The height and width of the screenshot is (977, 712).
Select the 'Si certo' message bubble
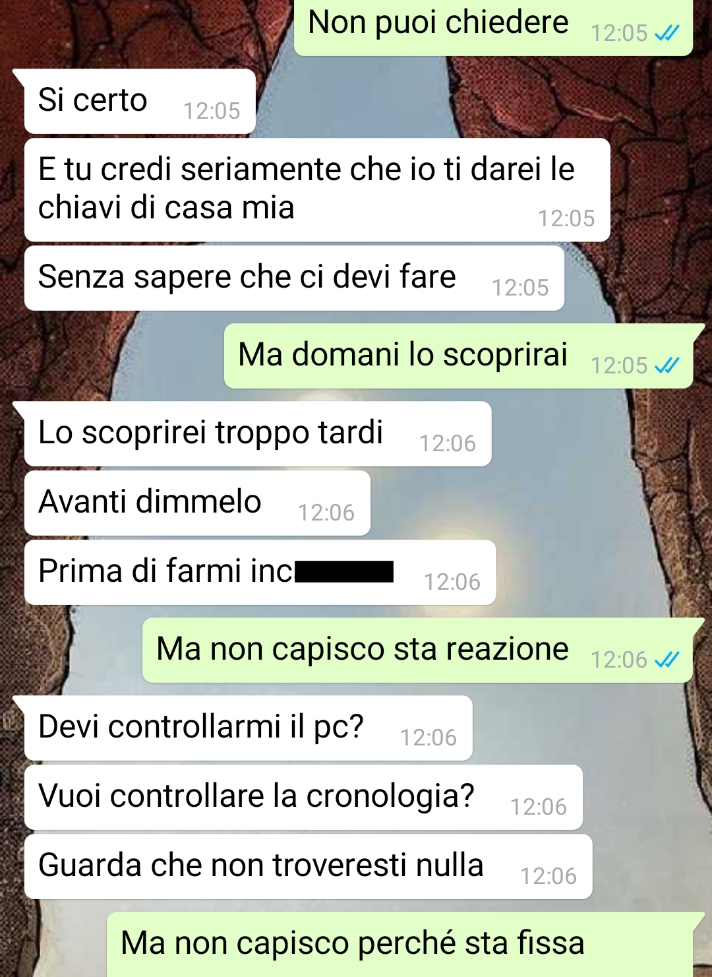pyautogui.click(x=140, y=101)
